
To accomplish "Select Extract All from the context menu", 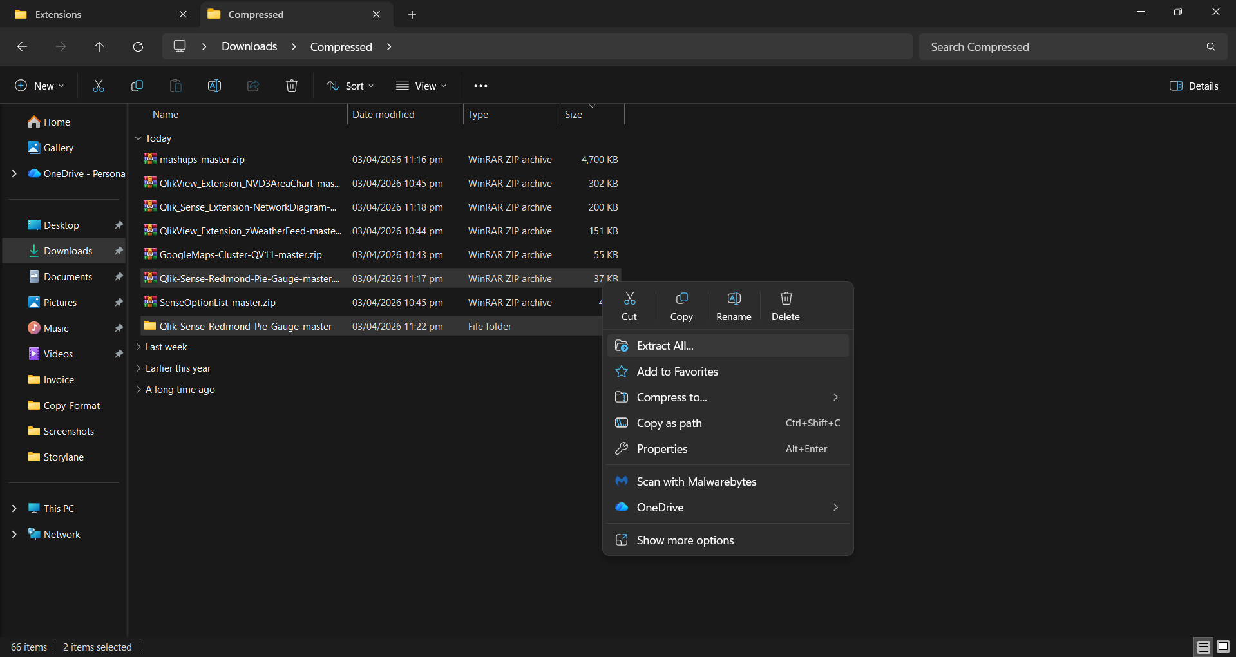I will tap(665, 346).
